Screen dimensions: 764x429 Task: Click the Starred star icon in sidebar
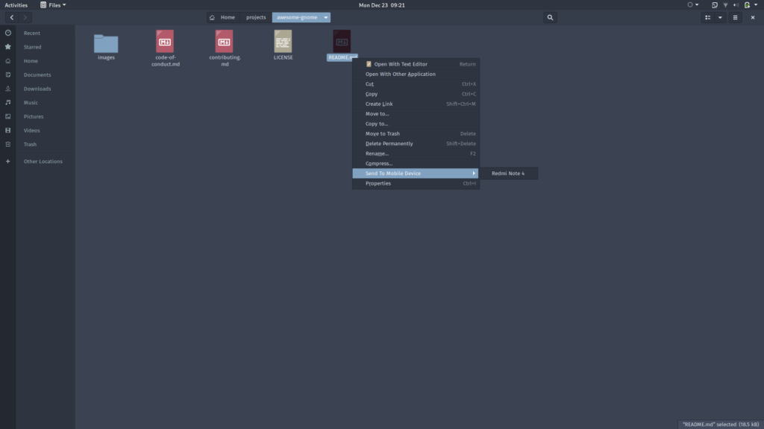(8, 47)
